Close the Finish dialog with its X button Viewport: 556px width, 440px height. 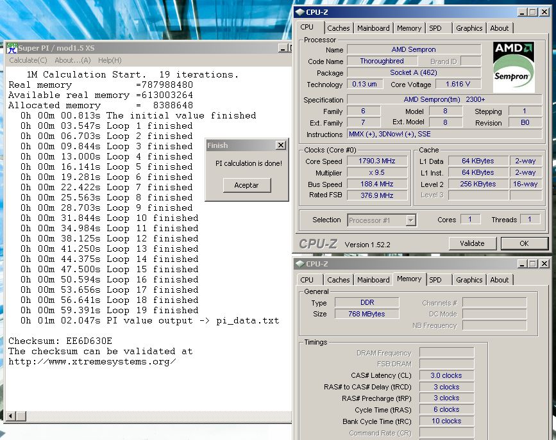[x=281, y=145]
